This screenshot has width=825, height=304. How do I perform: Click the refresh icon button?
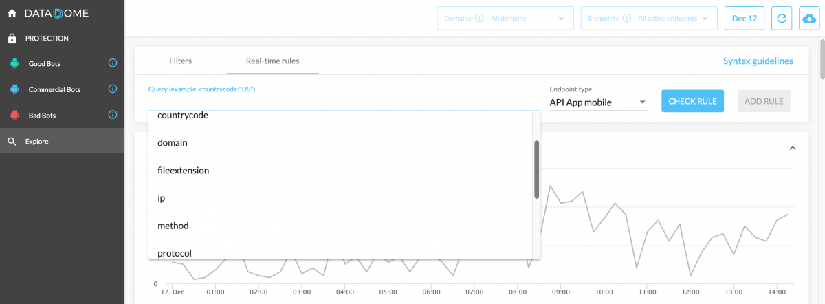(x=780, y=19)
